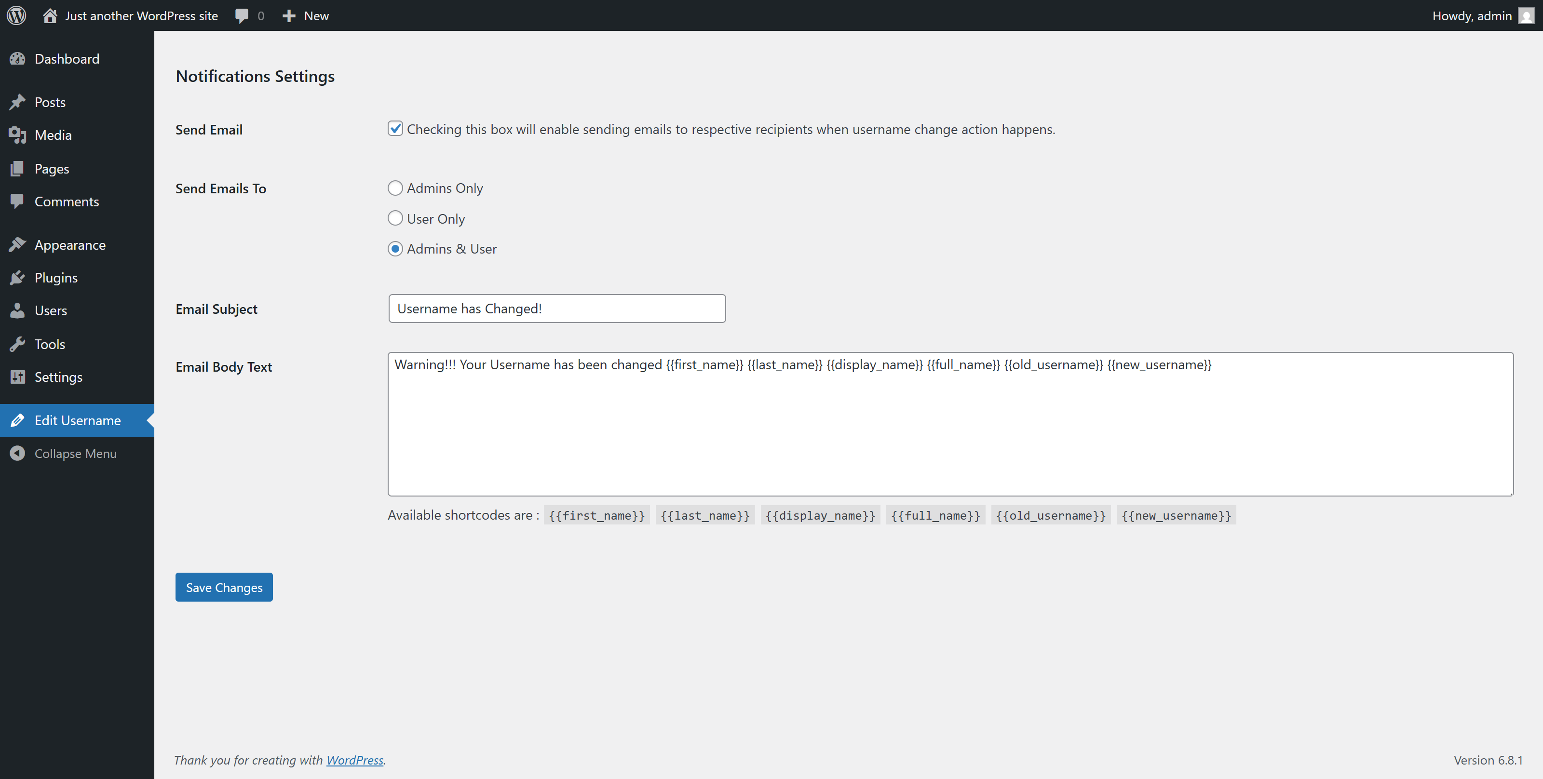Follow the WordPress footer link
The image size is (1543, 779).
[354, 760]
